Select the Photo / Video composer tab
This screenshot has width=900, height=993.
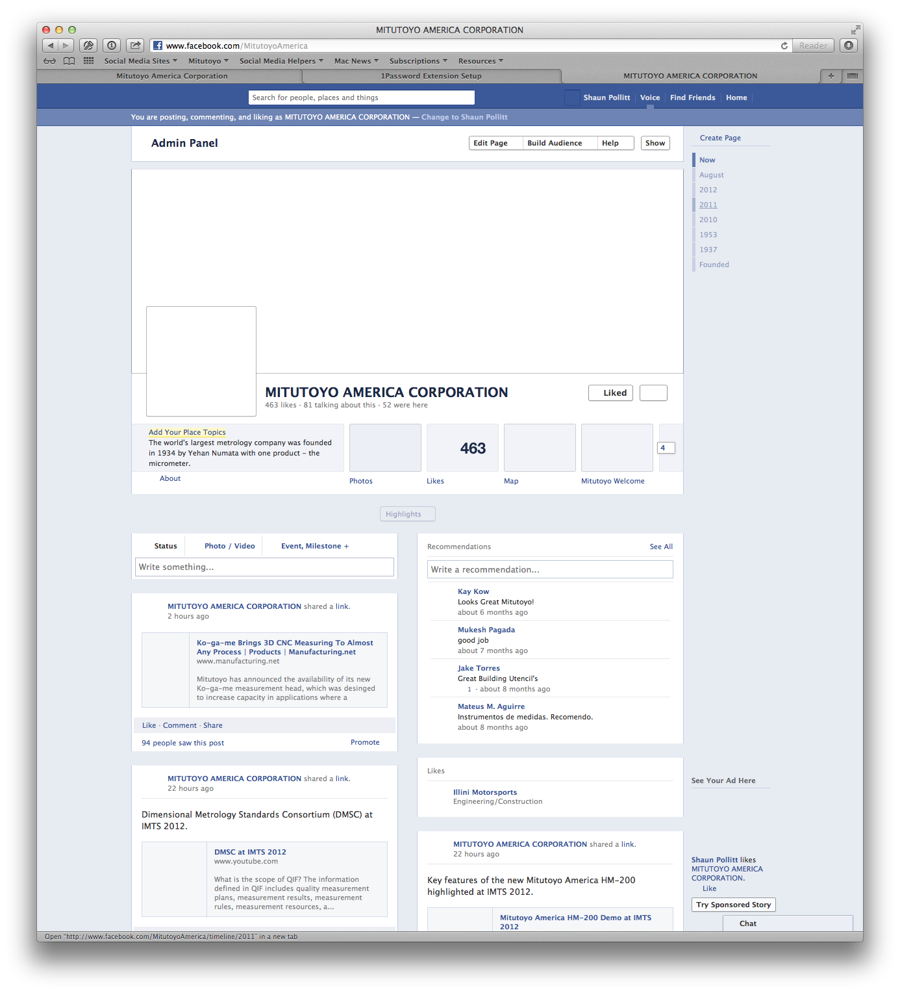pos(230,546)
